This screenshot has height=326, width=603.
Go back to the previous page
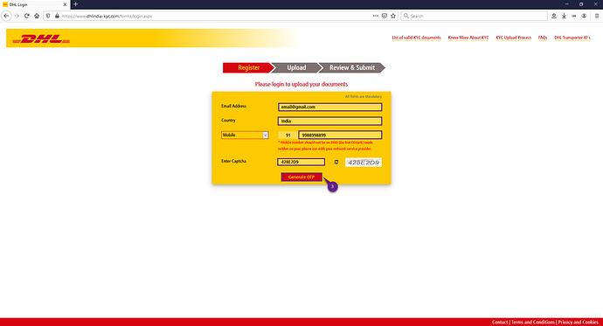[x=6, y=16]
